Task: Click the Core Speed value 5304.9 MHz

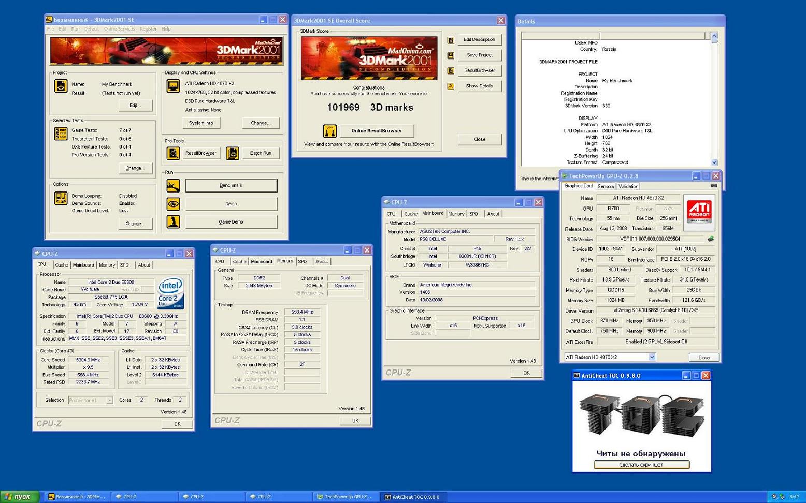Action: tap(88, 360)
